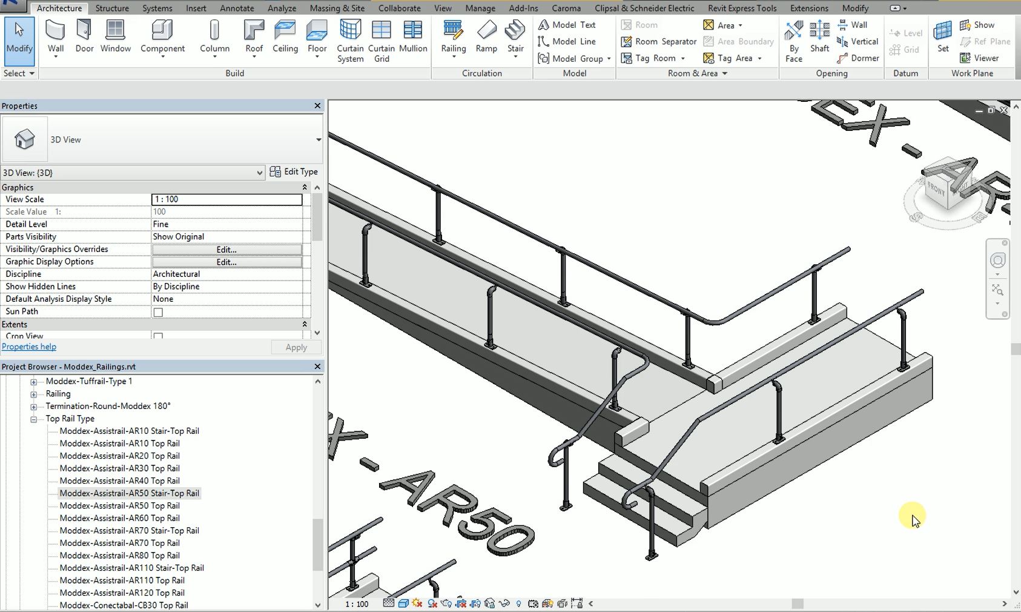Open the Properties help link
The height and width of the screenshot is (612, 1021).
29,347
